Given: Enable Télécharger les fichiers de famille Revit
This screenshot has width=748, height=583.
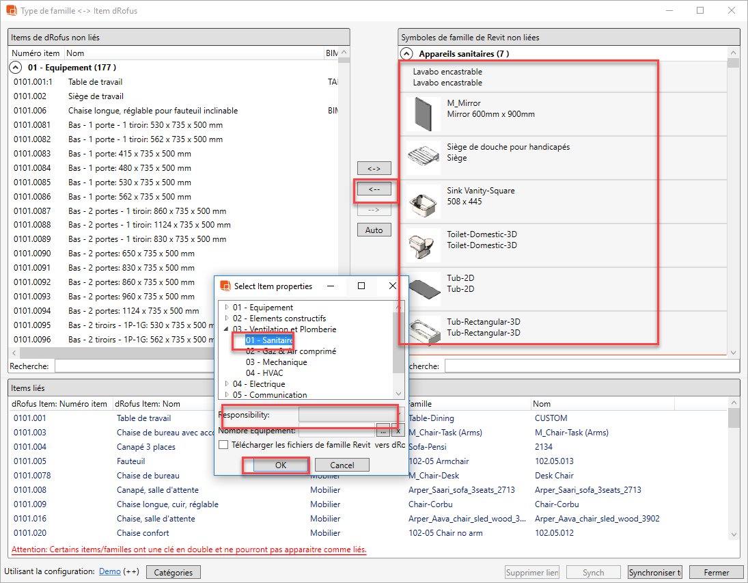Looking at the screenshot, I should pos(223,445).
